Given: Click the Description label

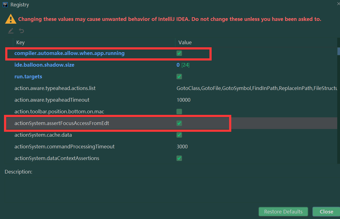Looking at the screenshot, I should (x=18, y=172).
